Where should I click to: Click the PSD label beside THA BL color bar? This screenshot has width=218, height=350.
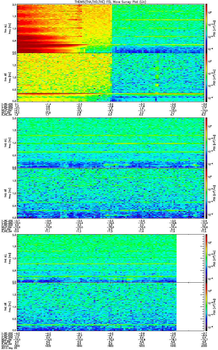[214, 28]
